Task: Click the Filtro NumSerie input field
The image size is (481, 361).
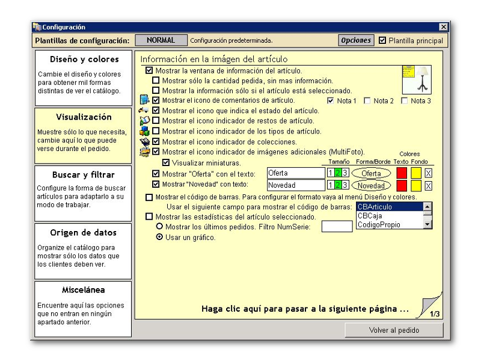Action: [337, 227]
